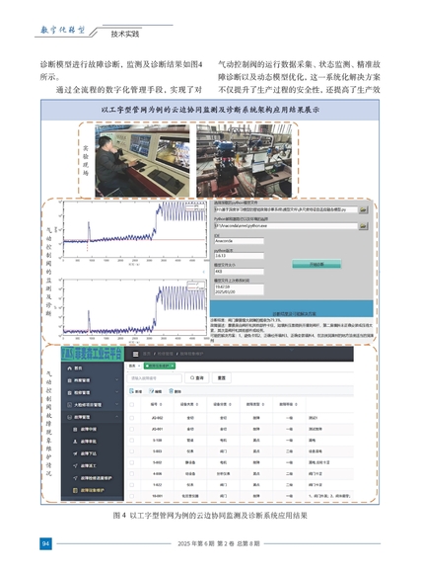
Task: Click the 新增 add icon in the table toolbar
Action: point(132,391)
